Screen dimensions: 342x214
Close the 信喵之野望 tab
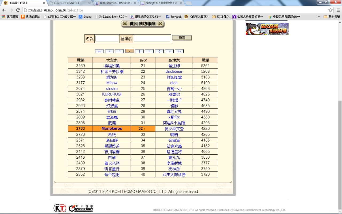coord(44,3)
